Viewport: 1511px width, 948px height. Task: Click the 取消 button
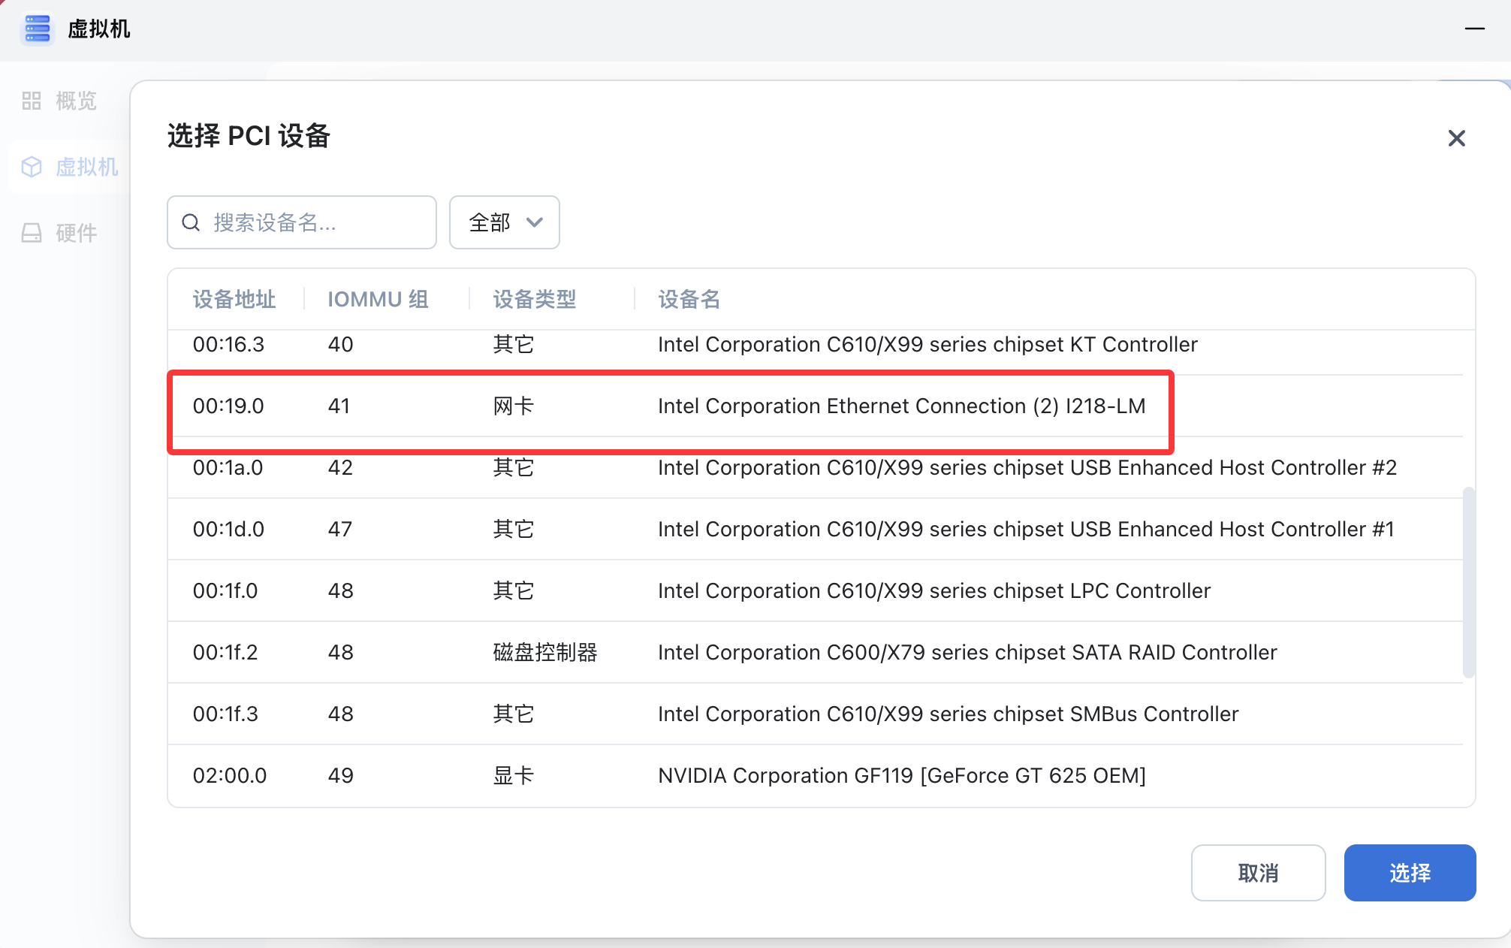pyautogui.click(x=1258, y=873)
